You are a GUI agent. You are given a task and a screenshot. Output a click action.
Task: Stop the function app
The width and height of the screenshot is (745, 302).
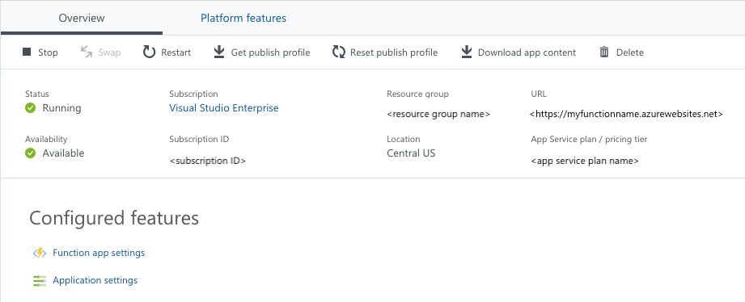click(48, 52)
